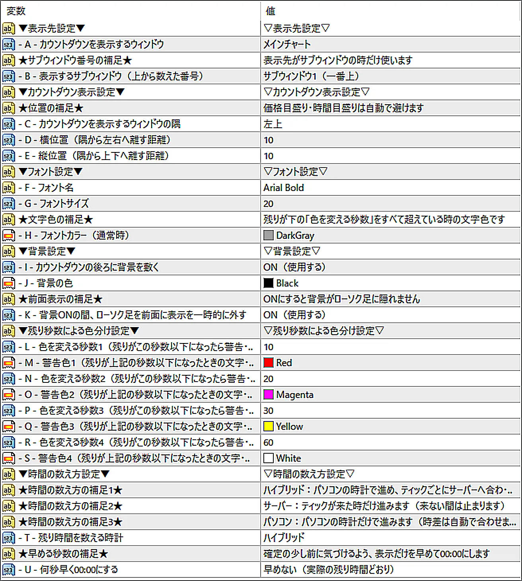Click ON（使用する）in row I - カウントダウンの後ろに背景を敷く
The height and width of the screenshot is (581, 522).
tap(294, 267)
